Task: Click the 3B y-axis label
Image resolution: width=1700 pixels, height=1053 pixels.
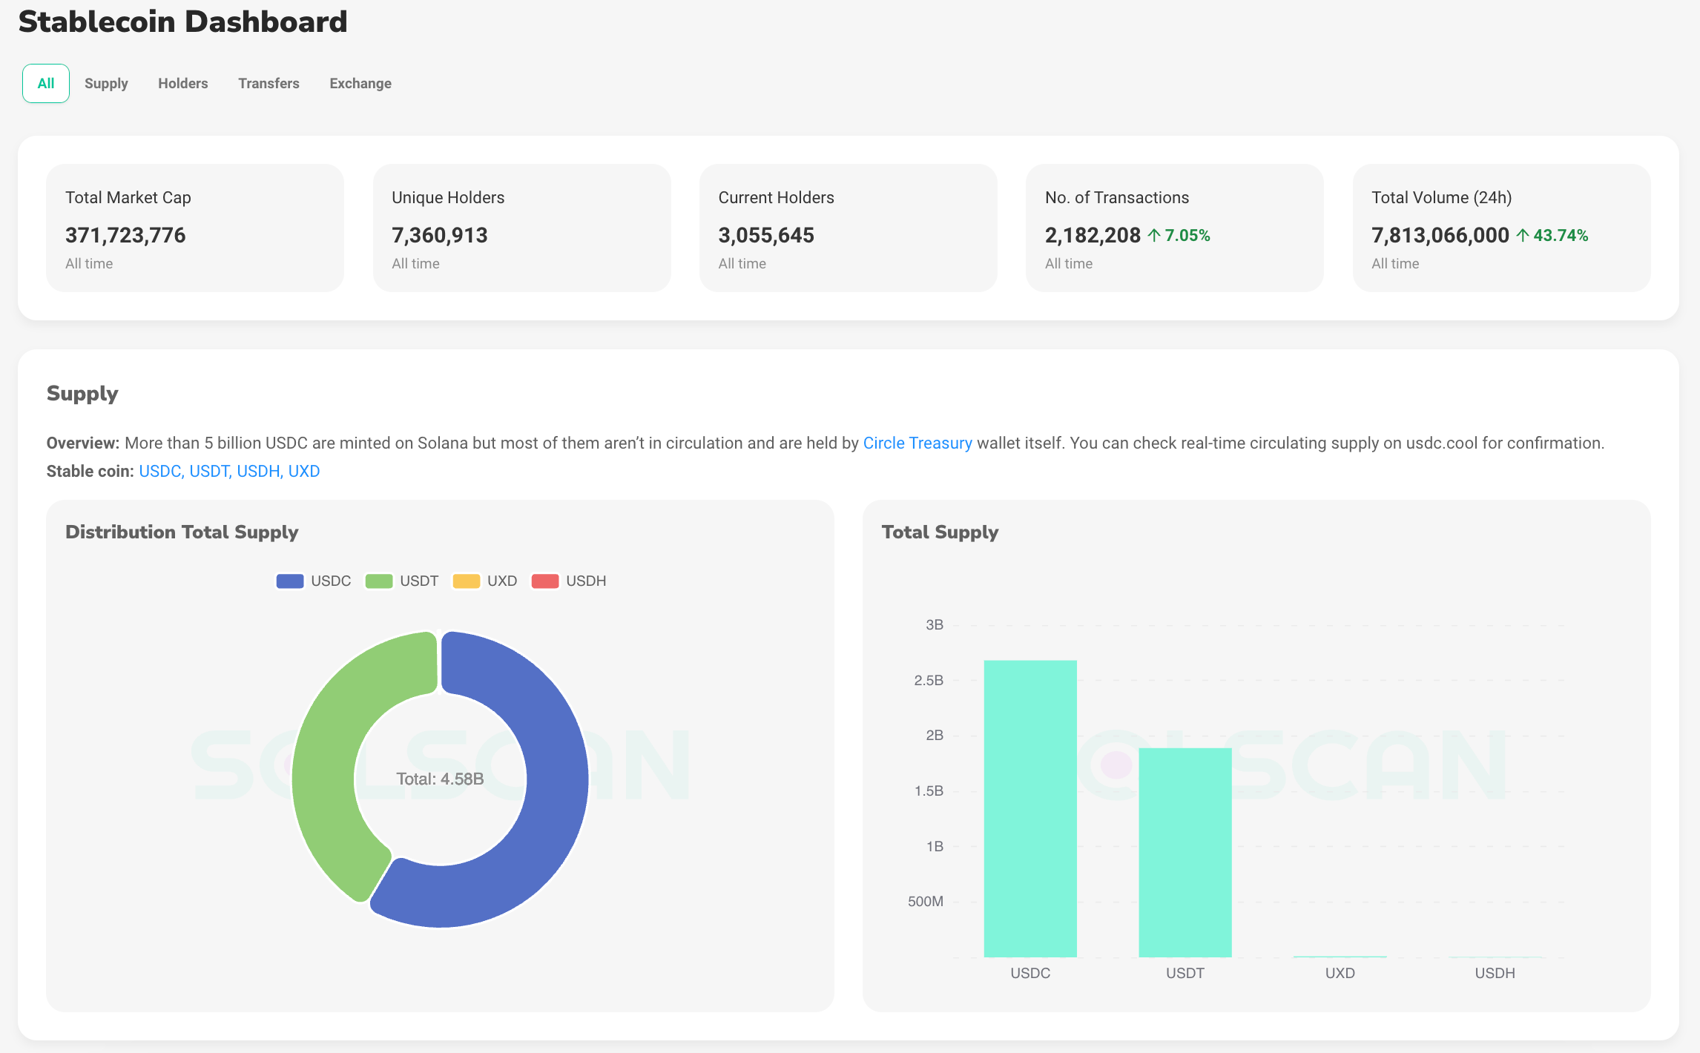Action: (x=935, y=624)
